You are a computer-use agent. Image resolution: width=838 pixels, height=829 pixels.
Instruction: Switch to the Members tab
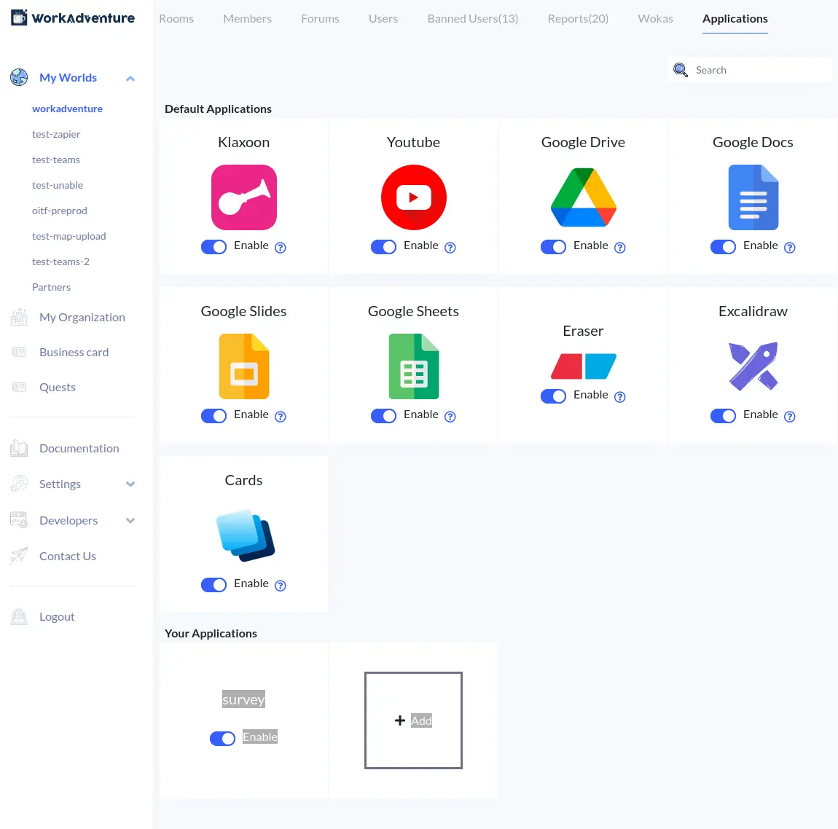coord(248,19)
